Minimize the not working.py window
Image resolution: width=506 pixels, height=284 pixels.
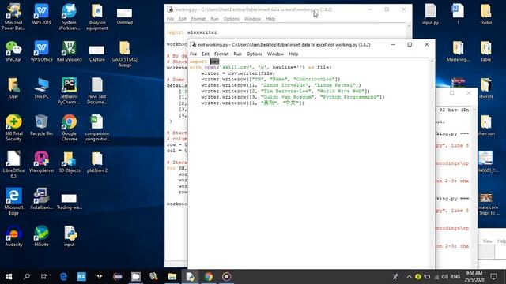tap(393, 44)
